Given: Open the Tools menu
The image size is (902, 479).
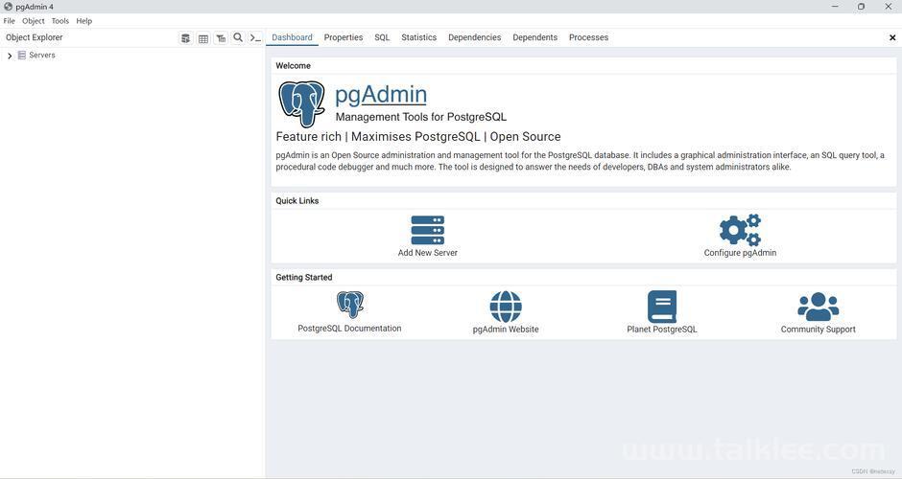Looking at the screenshot, I should 59,21.
